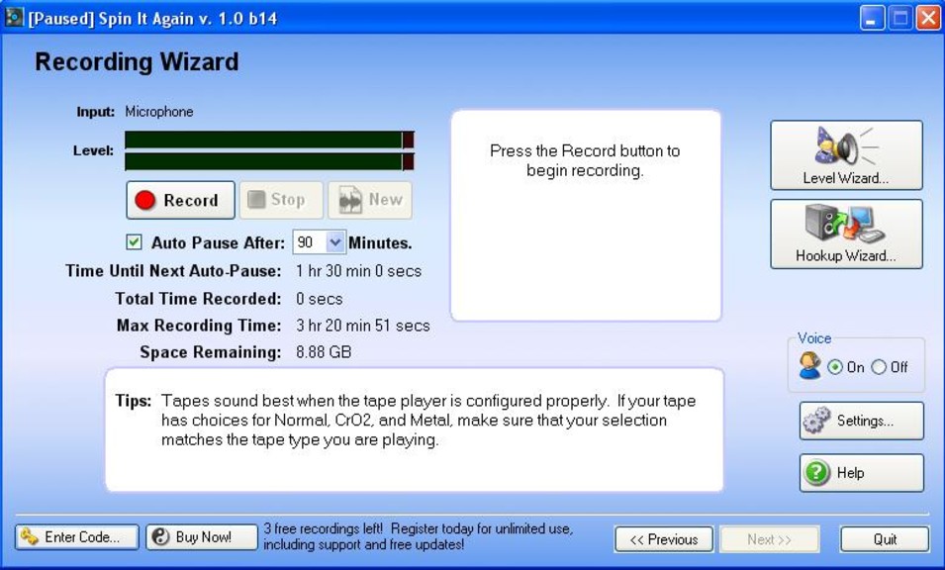Screen dimensions: 945x570
Task: Click the 1 hr 30 min 0 secs value
Action: 358,271
